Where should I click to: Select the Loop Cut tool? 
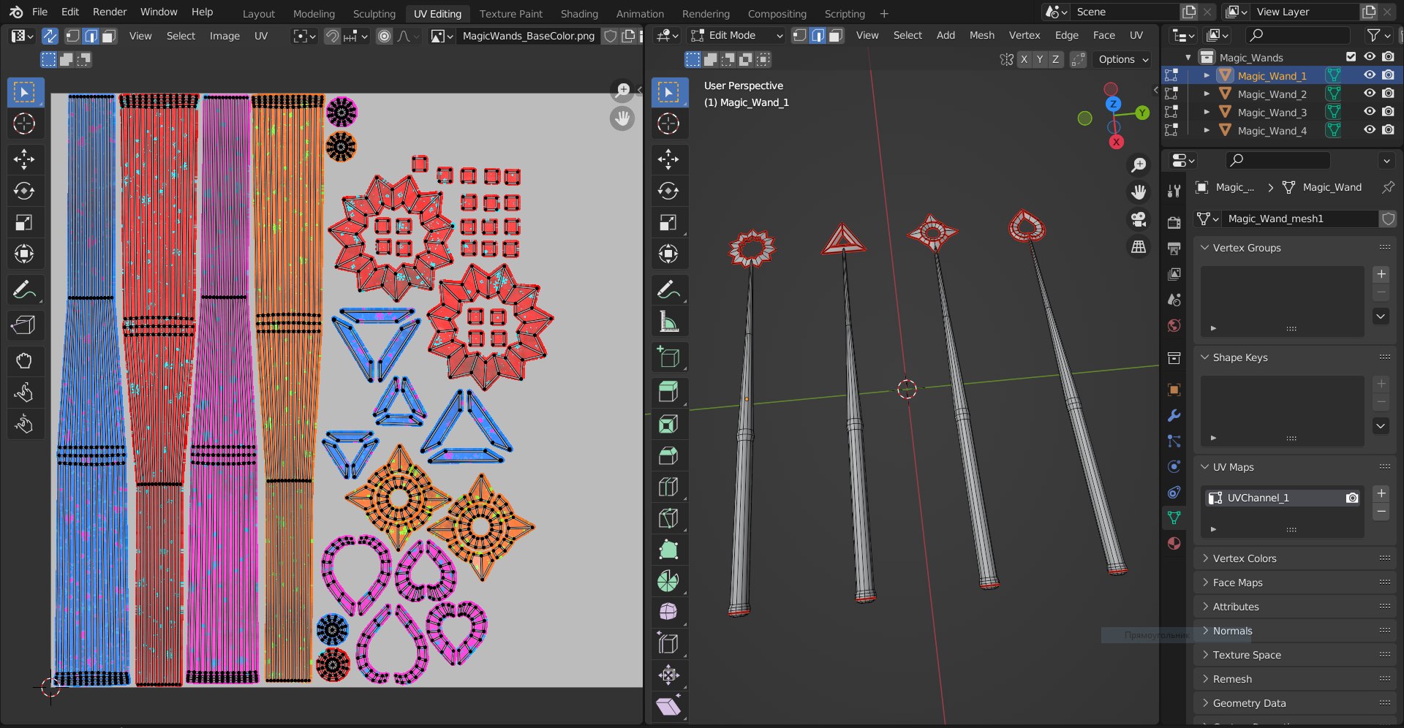click(x=668, y=487)
